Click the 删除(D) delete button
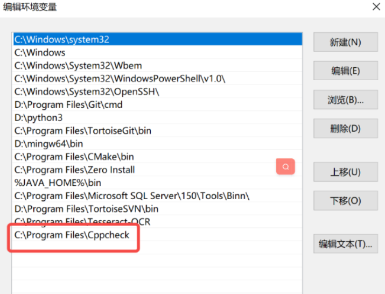This screenshot has width=385, height=294. coord(346,128)
